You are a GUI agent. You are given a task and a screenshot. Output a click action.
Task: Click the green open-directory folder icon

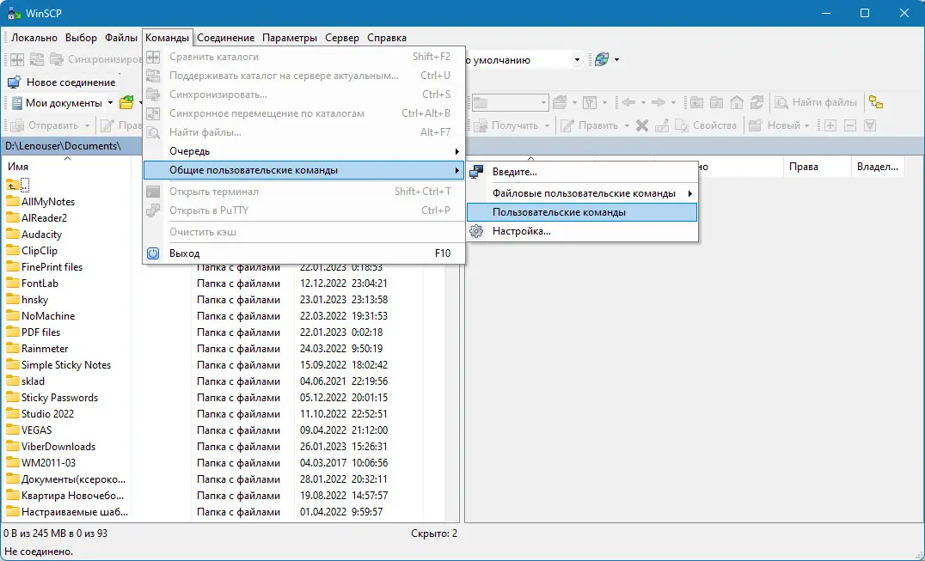(126, 103)
